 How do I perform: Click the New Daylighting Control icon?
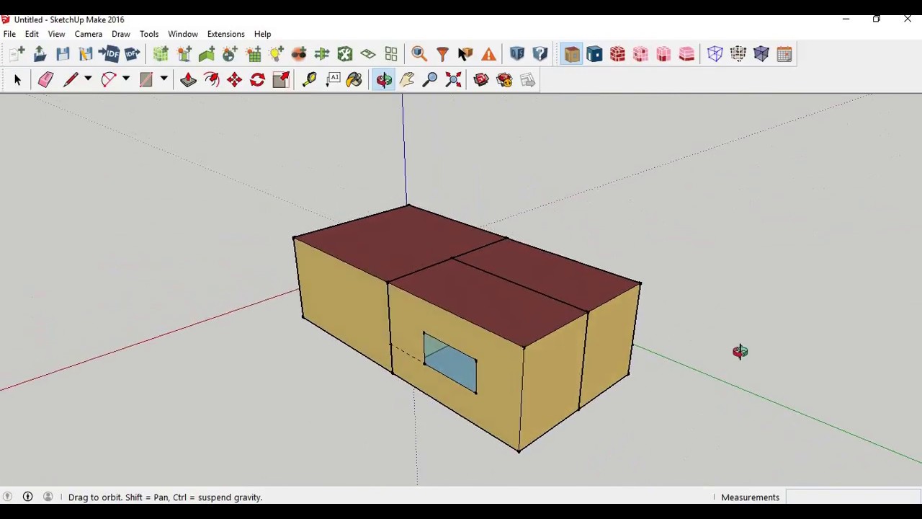click(230, 54)
